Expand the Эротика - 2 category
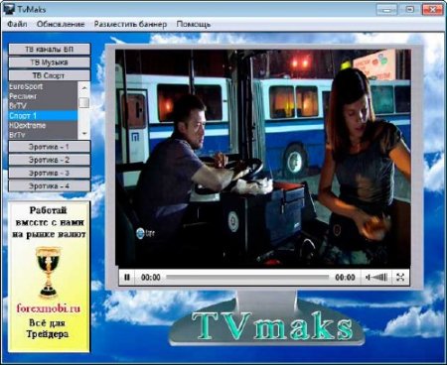Viewport: 447px width, 365px height. [x=49, y=160]
